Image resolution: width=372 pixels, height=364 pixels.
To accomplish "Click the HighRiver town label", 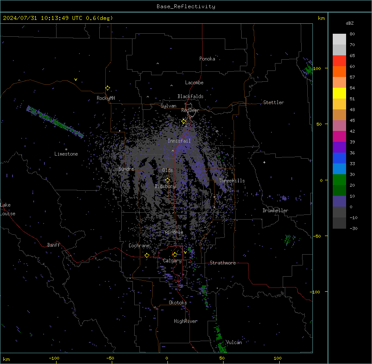I will tap(186, 321).
